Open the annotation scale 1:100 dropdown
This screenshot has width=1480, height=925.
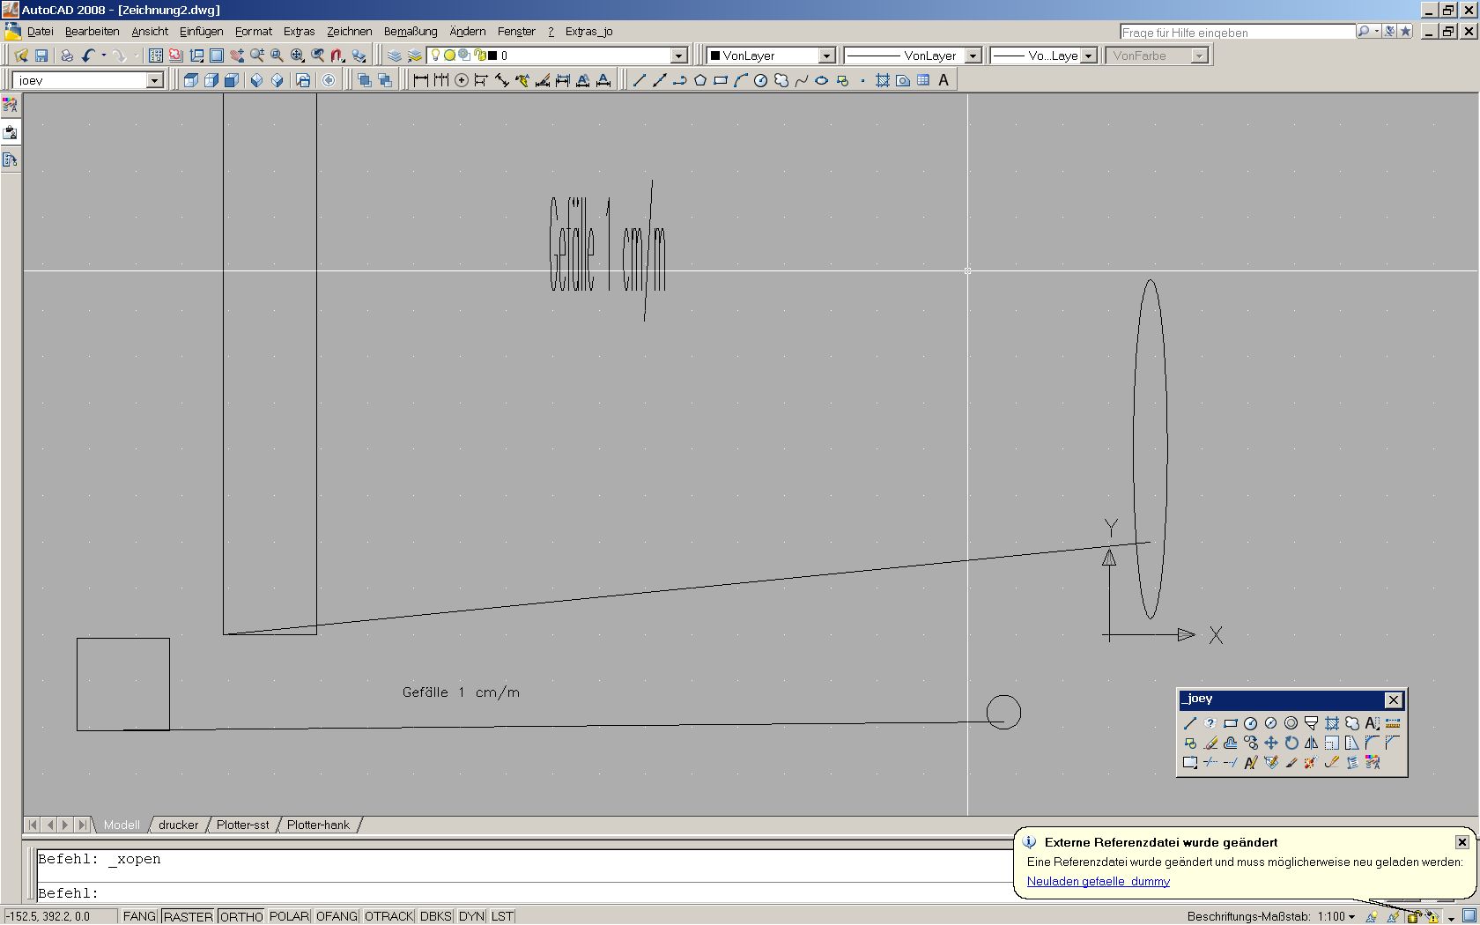point(1336,916)
